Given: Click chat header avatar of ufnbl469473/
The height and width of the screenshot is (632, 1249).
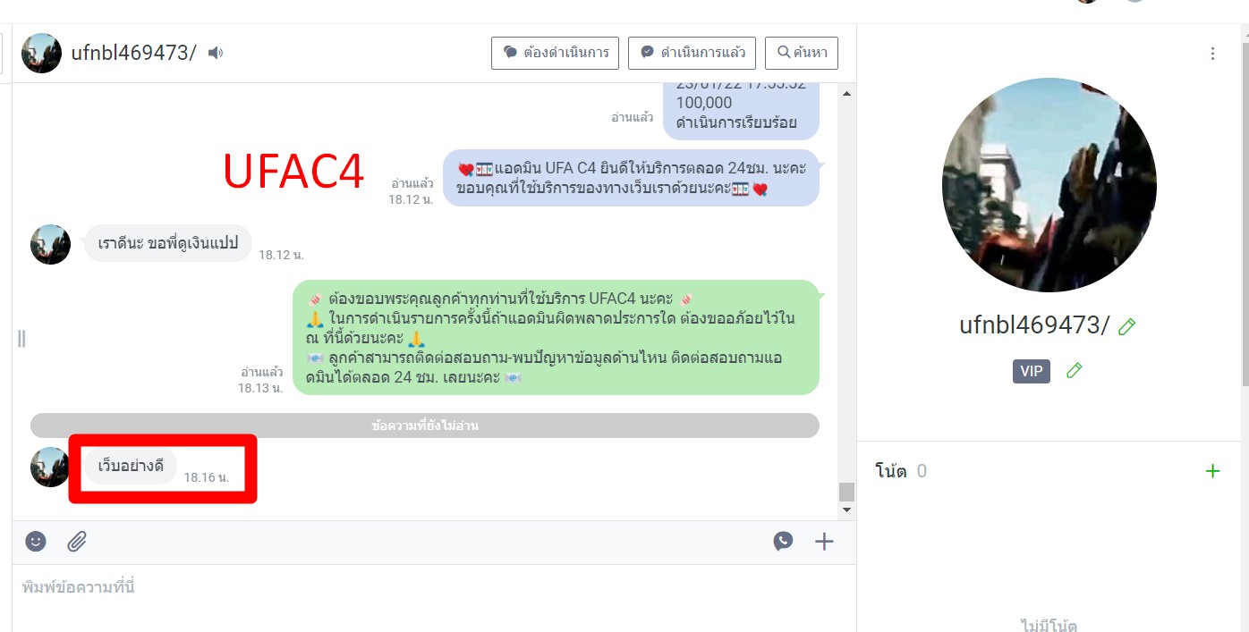Looking at the screenshot, I should click(x=41, y=53).
